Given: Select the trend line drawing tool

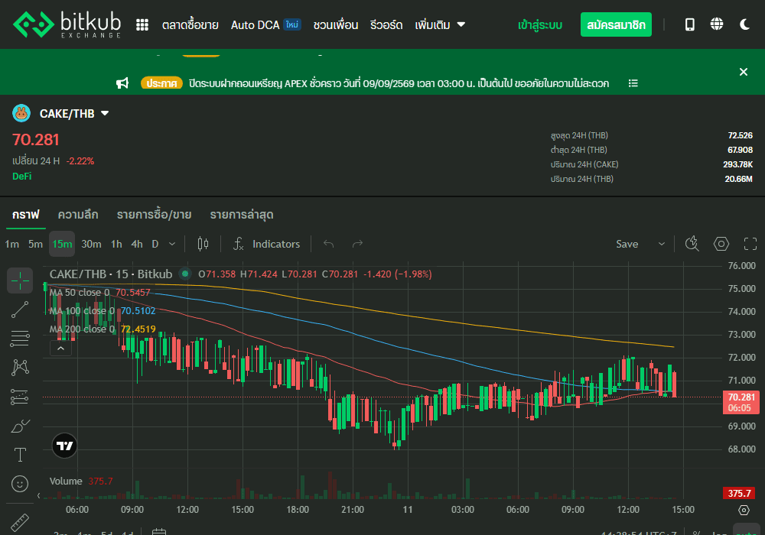Looking at the screenshot, I should coord(20,310).
